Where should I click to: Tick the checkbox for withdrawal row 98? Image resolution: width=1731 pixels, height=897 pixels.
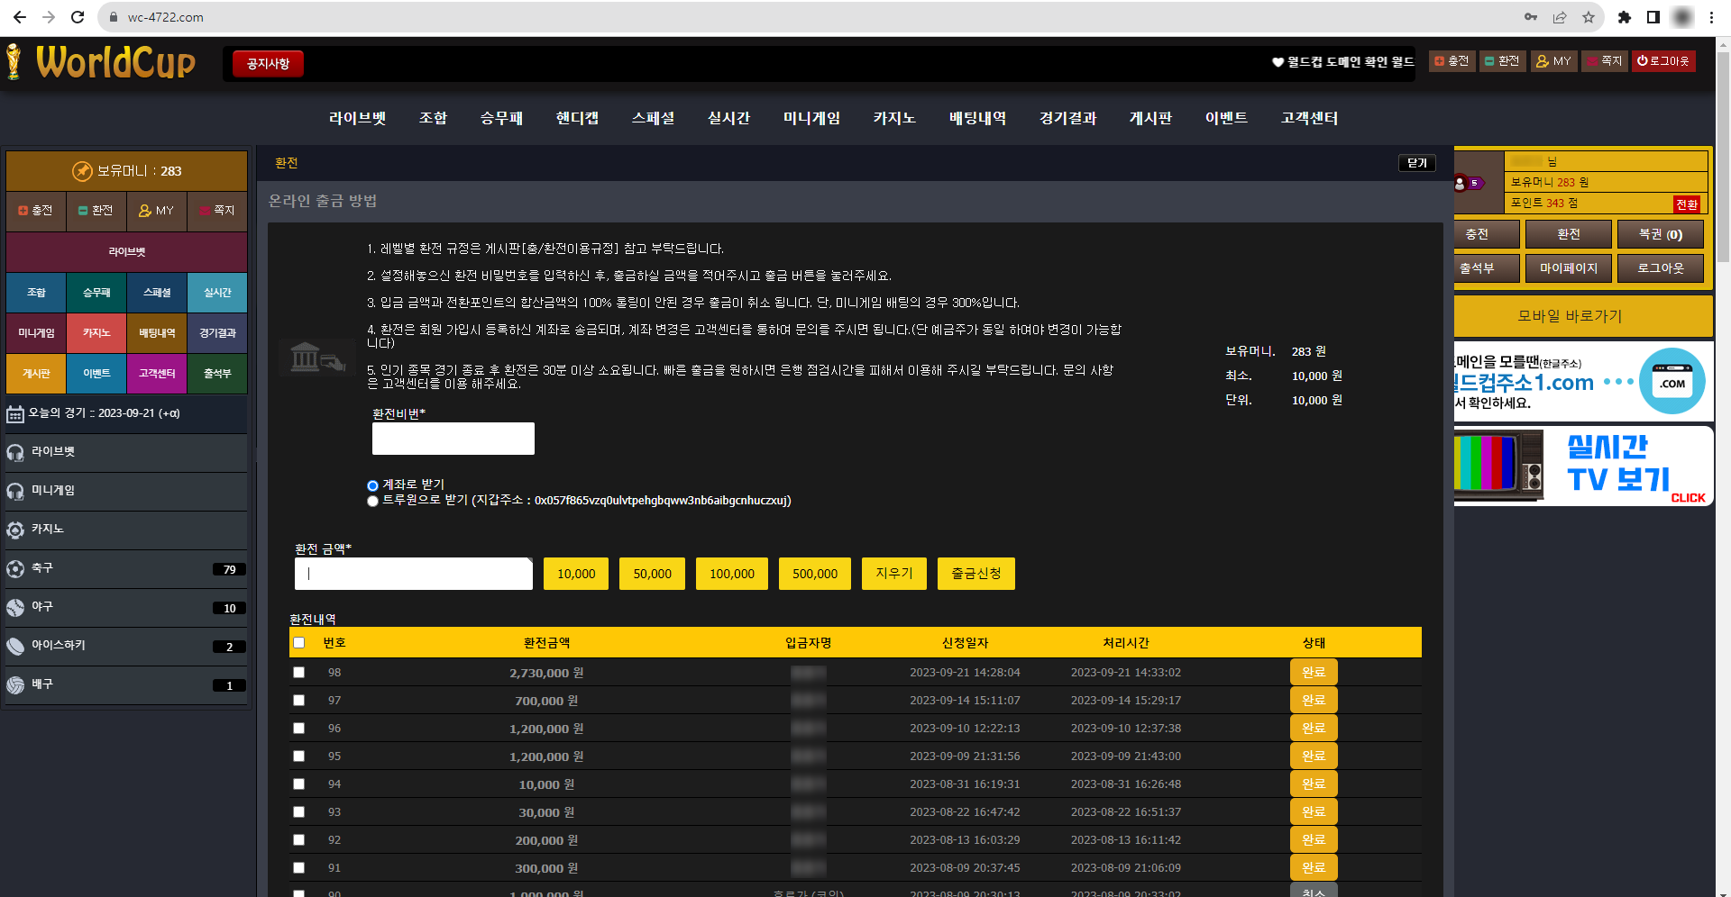click(299, 673)
